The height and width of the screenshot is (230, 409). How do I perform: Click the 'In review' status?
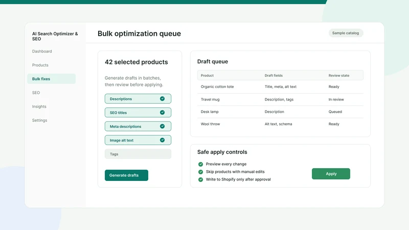click(336, 99)
